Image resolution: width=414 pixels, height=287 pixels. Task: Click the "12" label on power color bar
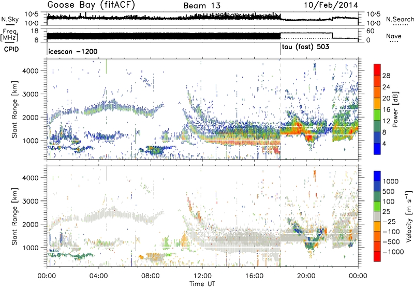386,121
